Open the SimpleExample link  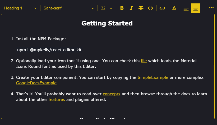(153, 77)
